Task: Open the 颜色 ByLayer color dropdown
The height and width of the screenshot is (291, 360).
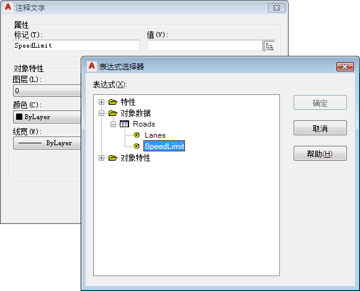Action: [47, 117]
